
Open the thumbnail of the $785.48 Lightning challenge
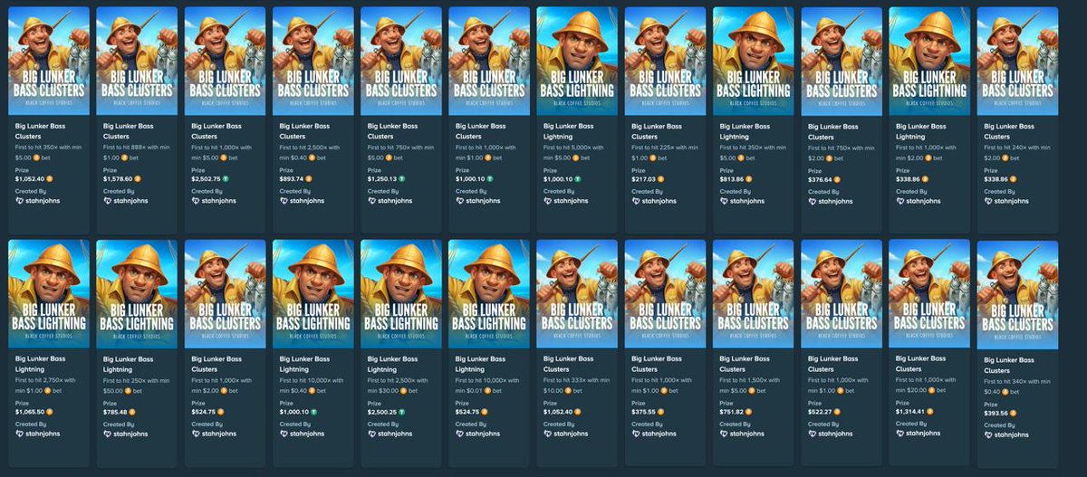click(137, 294)
